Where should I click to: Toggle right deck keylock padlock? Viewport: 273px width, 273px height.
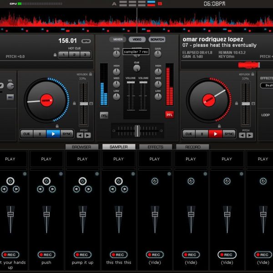[x=253, y=74]
